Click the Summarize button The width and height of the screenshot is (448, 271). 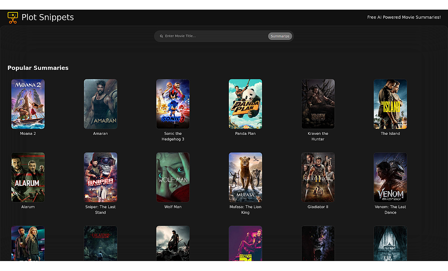click(x=280, y=36)
